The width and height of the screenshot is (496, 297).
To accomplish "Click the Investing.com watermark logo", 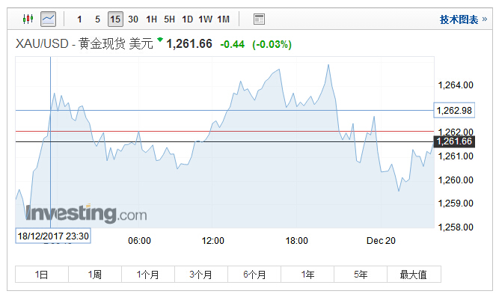I will pos(86,213).
